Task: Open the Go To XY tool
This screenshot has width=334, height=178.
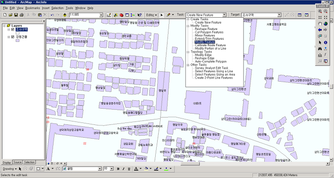Action: (326, 49)
